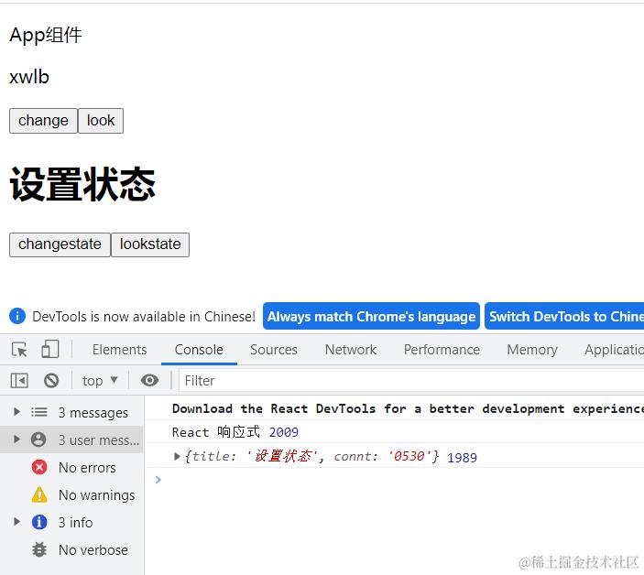The image size is (644, 575).
Task: Click the change button
Action: click(x=43, y=121)
